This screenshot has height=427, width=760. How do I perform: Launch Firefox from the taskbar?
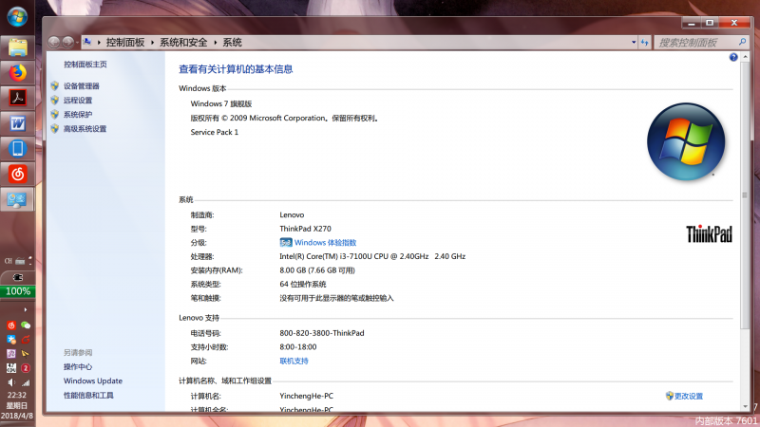[17, 73]
